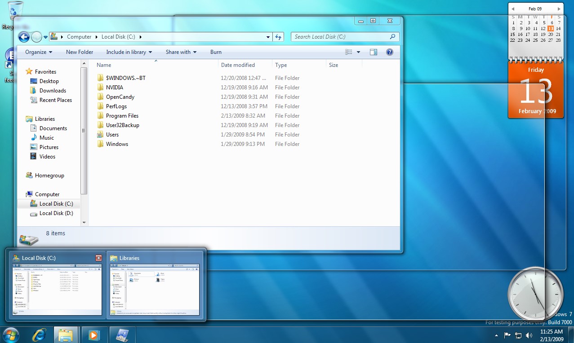
Task: Close Local Disk (C:) from thumbnail preview
Action: point(98,258)
